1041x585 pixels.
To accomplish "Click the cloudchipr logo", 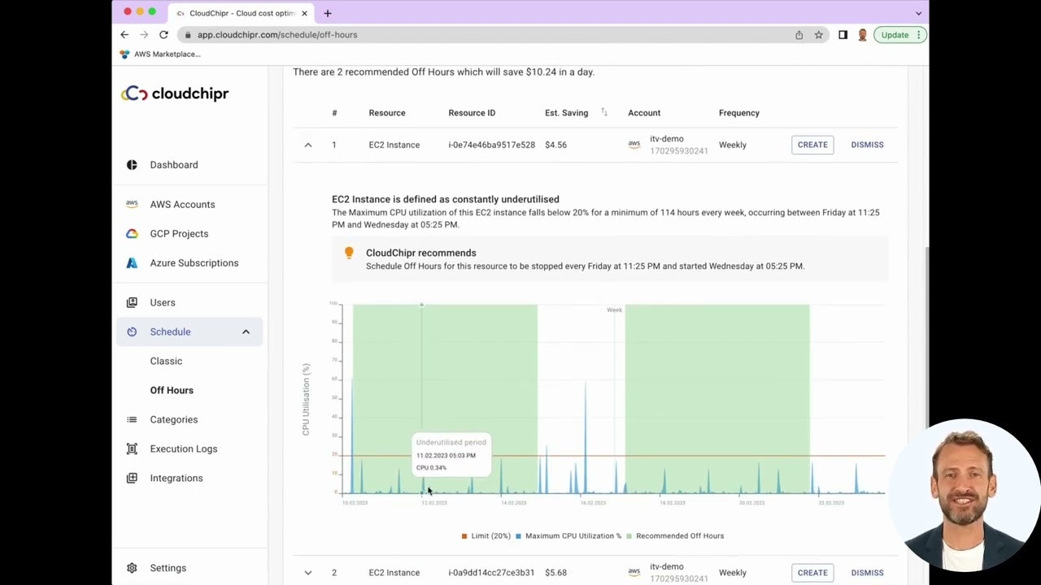I will point(174,93).
